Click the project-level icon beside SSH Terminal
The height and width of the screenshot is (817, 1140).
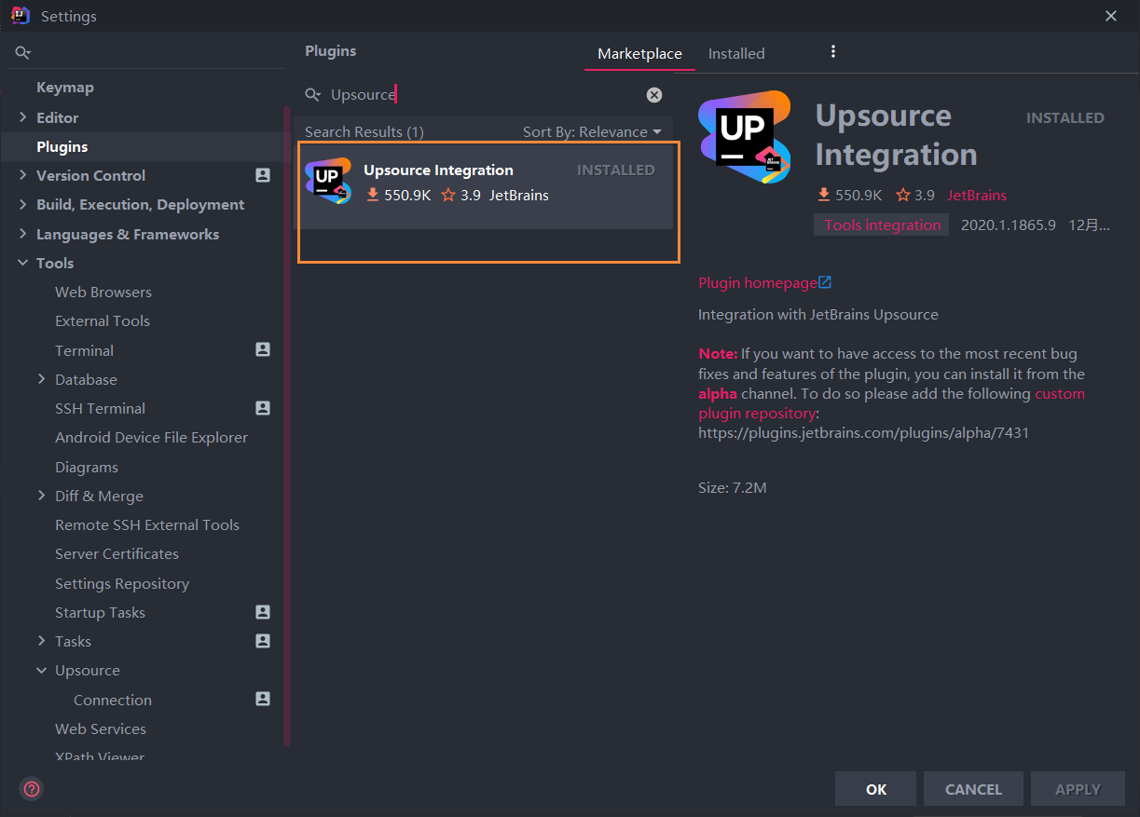click(x=263, y=408)
